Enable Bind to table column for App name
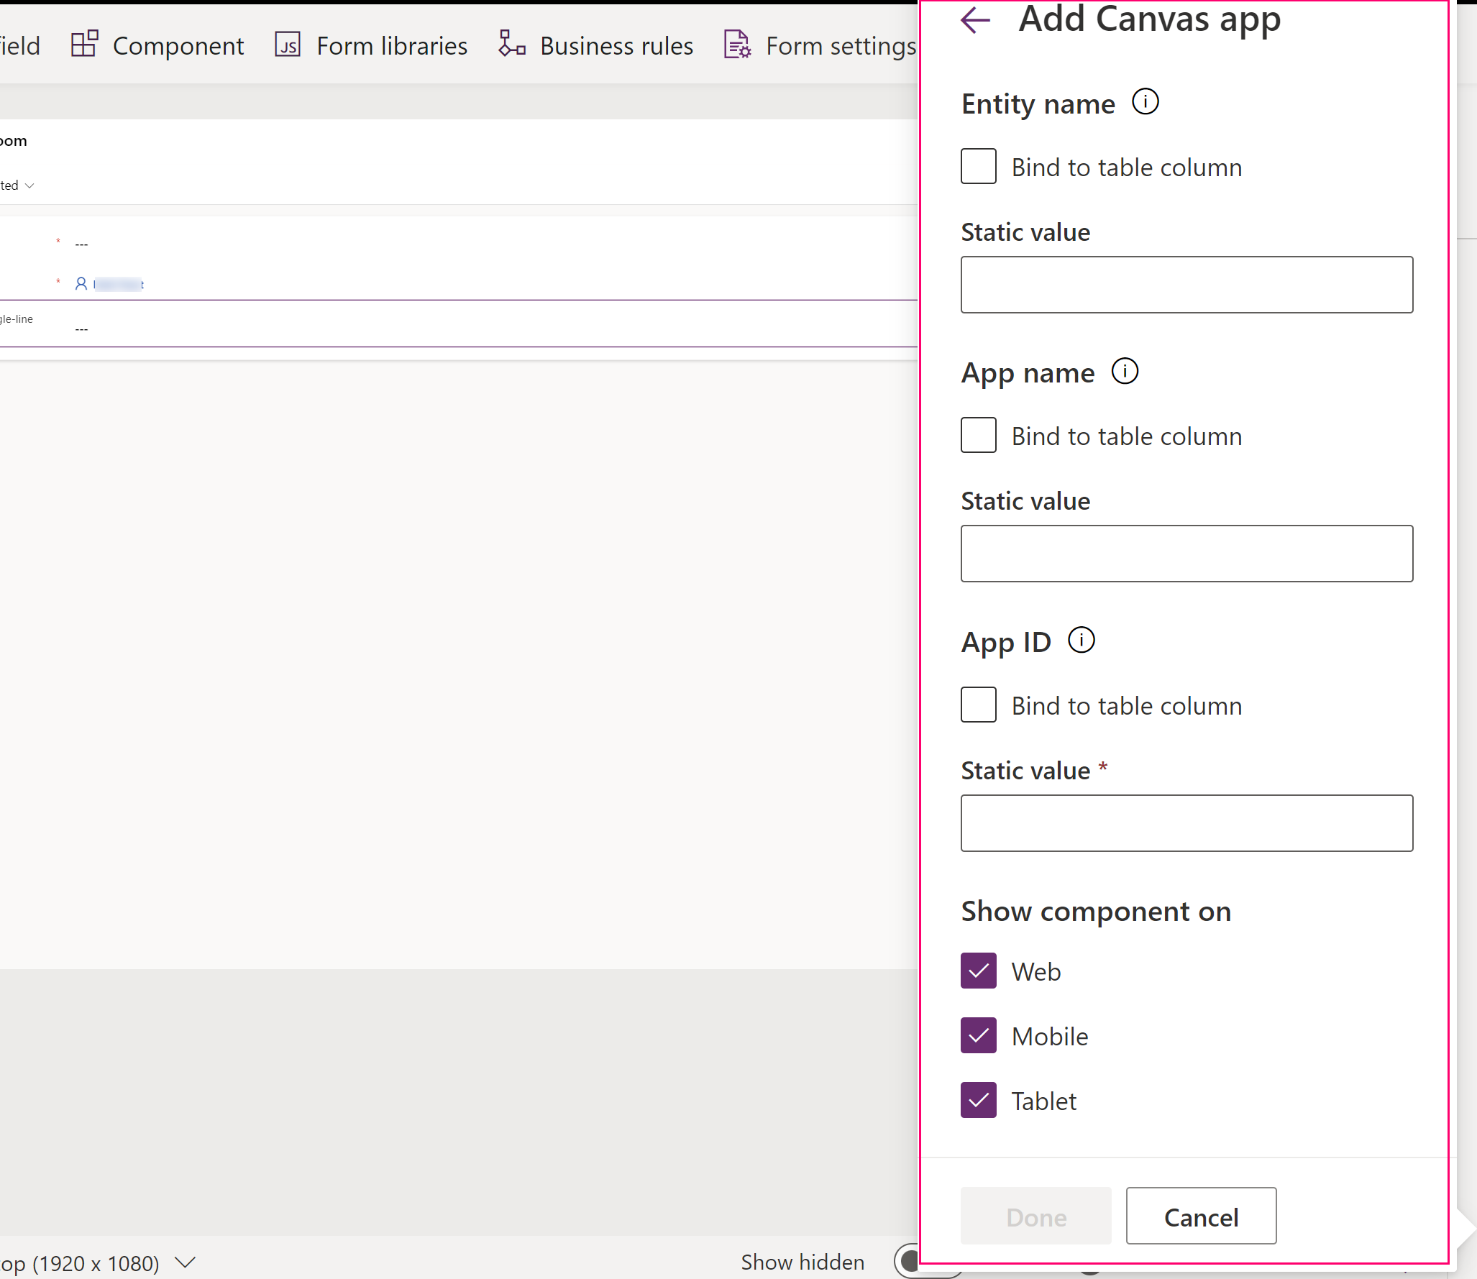 (x=979, y=436)
